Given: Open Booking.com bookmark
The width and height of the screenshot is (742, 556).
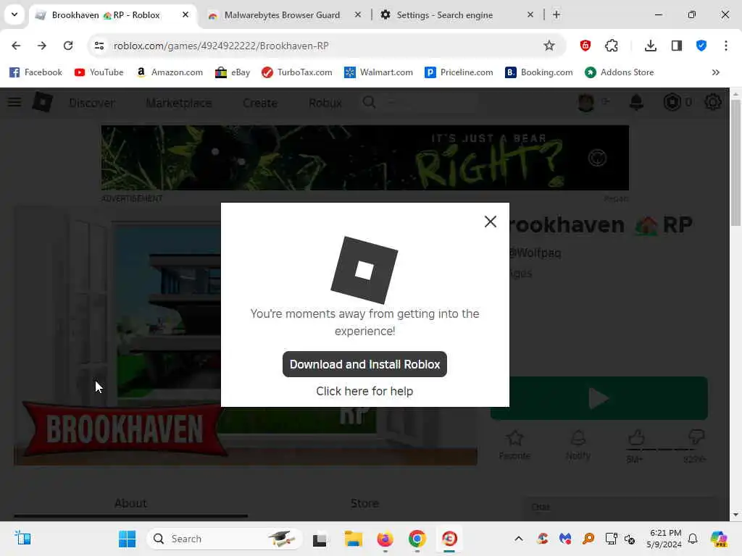Looking at the screenshot, I should click(x=539, y=72).
